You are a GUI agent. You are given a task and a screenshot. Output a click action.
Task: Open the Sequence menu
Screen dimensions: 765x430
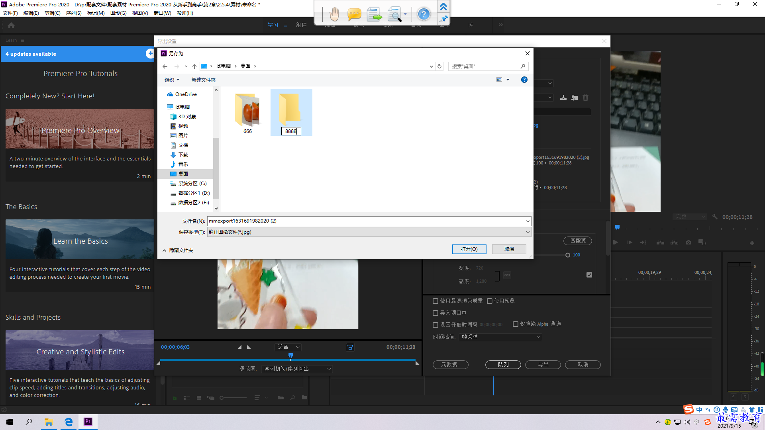(74, 13)
